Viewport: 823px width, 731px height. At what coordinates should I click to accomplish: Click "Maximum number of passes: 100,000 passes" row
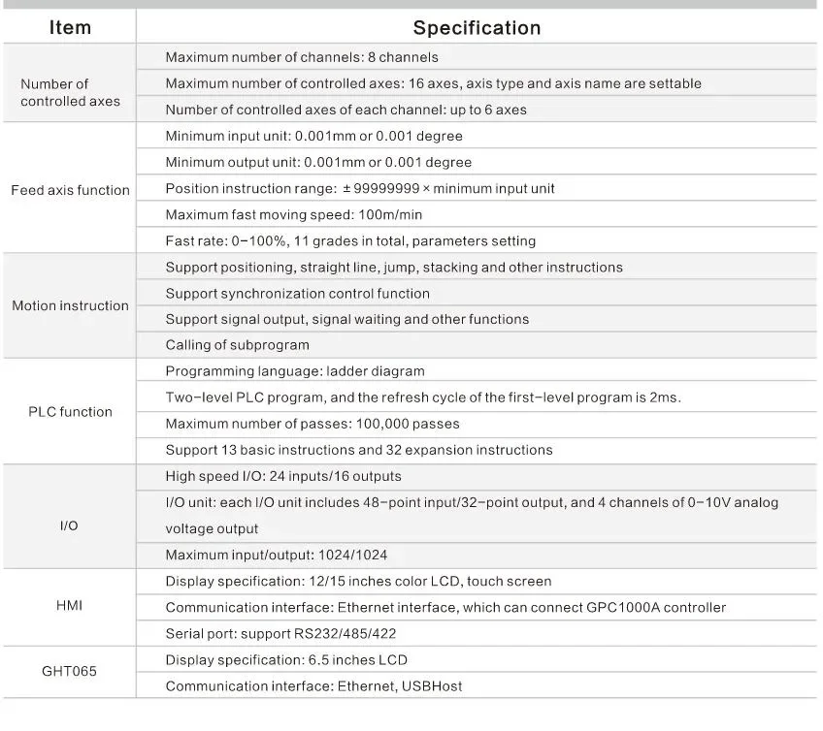312,424
